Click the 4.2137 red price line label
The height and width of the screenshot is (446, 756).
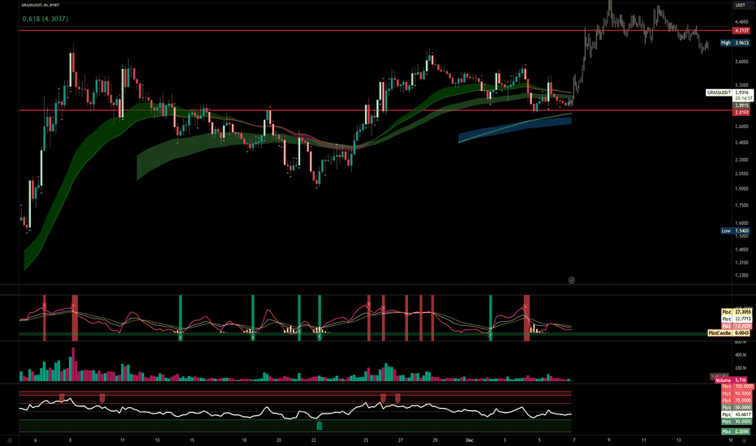coord(741,30)
